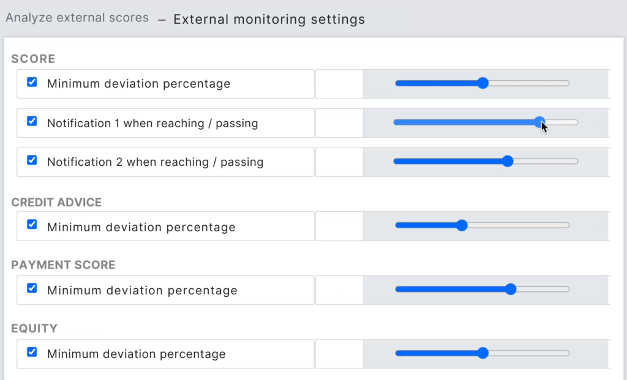Viewport: 627px width, 380px height.
Task: Toggle the Notification 1 when reaching checkbox
Action: click(x=32, y=122)
